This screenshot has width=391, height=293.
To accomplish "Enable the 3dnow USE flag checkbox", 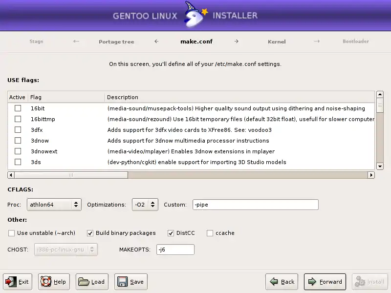I will coord(18,141).
